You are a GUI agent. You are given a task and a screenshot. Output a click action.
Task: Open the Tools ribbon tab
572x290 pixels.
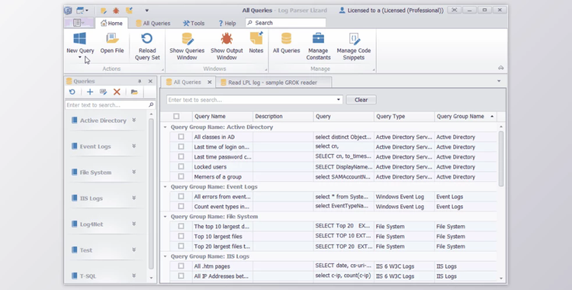(194, 24)
